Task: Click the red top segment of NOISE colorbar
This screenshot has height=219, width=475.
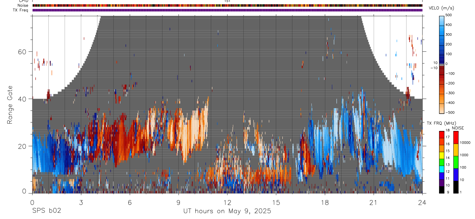Action: click(x=456, y=137)
